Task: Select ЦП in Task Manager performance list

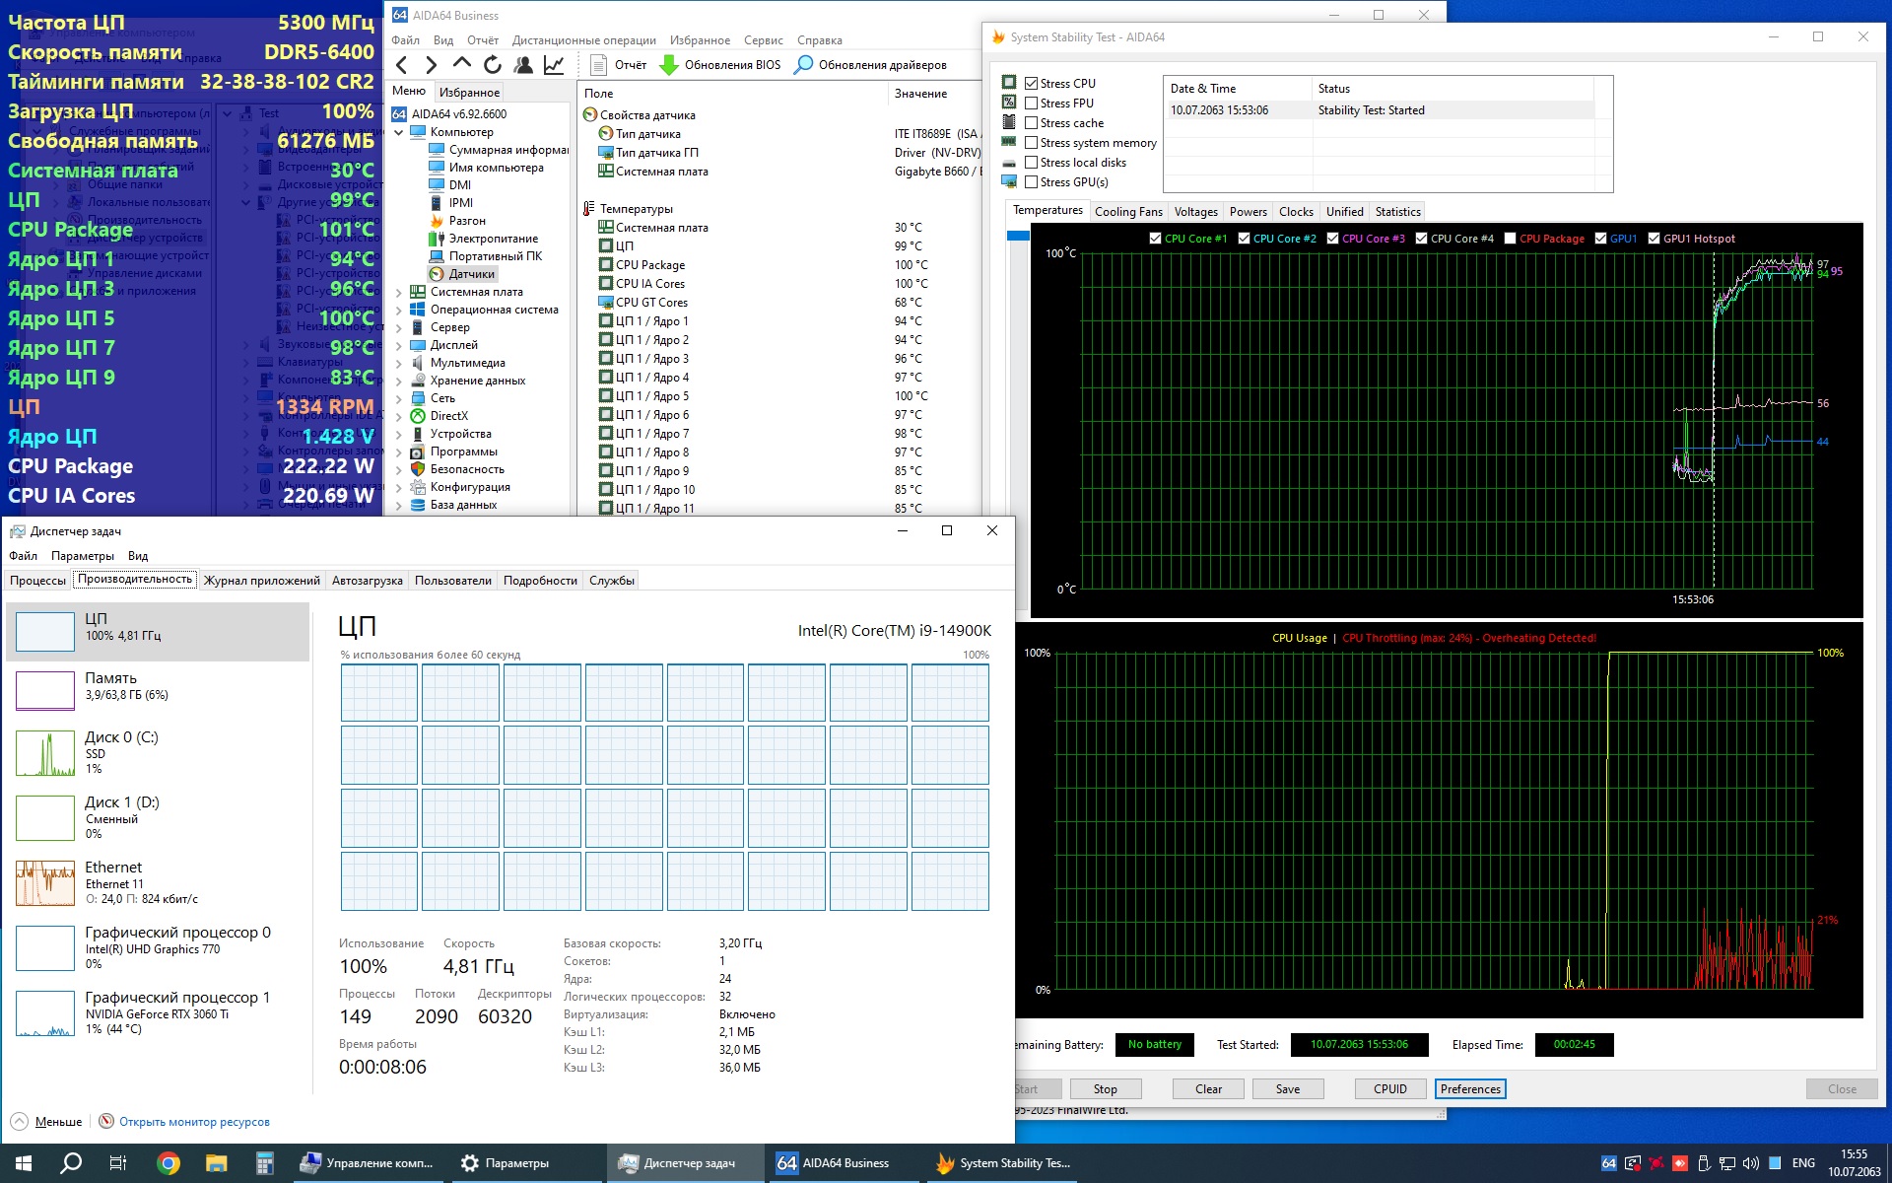Action: click(158, 631)
